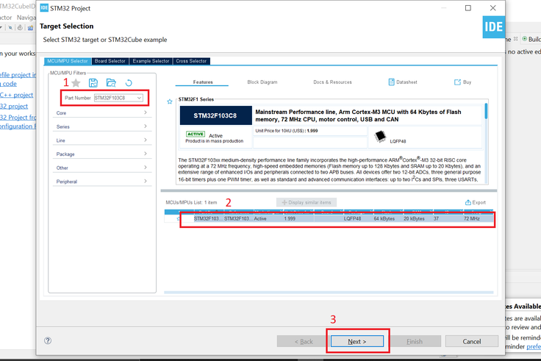
Task: Open the Block Diagram tab
Action: (262, 82)
